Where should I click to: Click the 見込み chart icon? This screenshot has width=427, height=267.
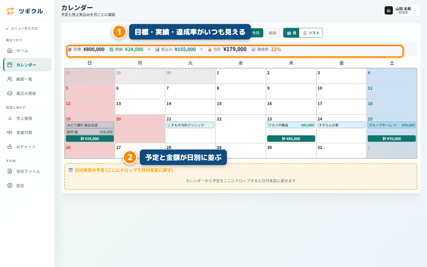(x=157, y=49)
